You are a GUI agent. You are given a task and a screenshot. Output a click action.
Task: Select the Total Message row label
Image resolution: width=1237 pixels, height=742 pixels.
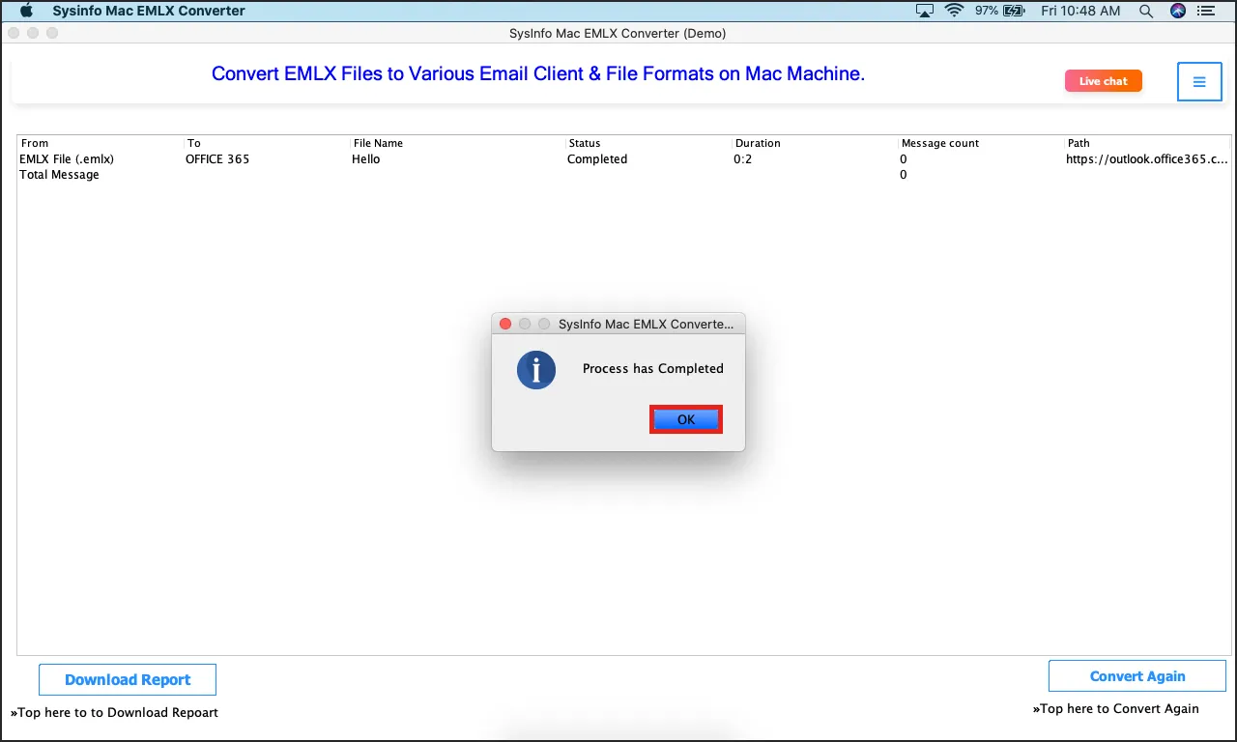pos(59,175)
